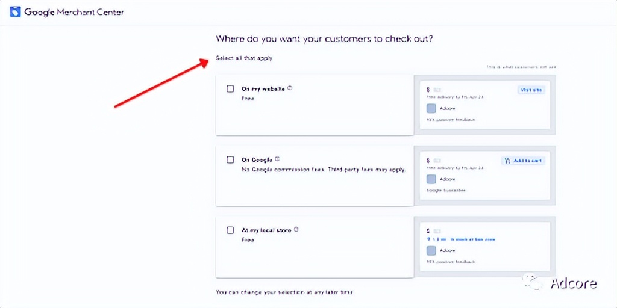Click the info icon next to local store
Screen dimensions: 617x308
(x=296, y=229)
